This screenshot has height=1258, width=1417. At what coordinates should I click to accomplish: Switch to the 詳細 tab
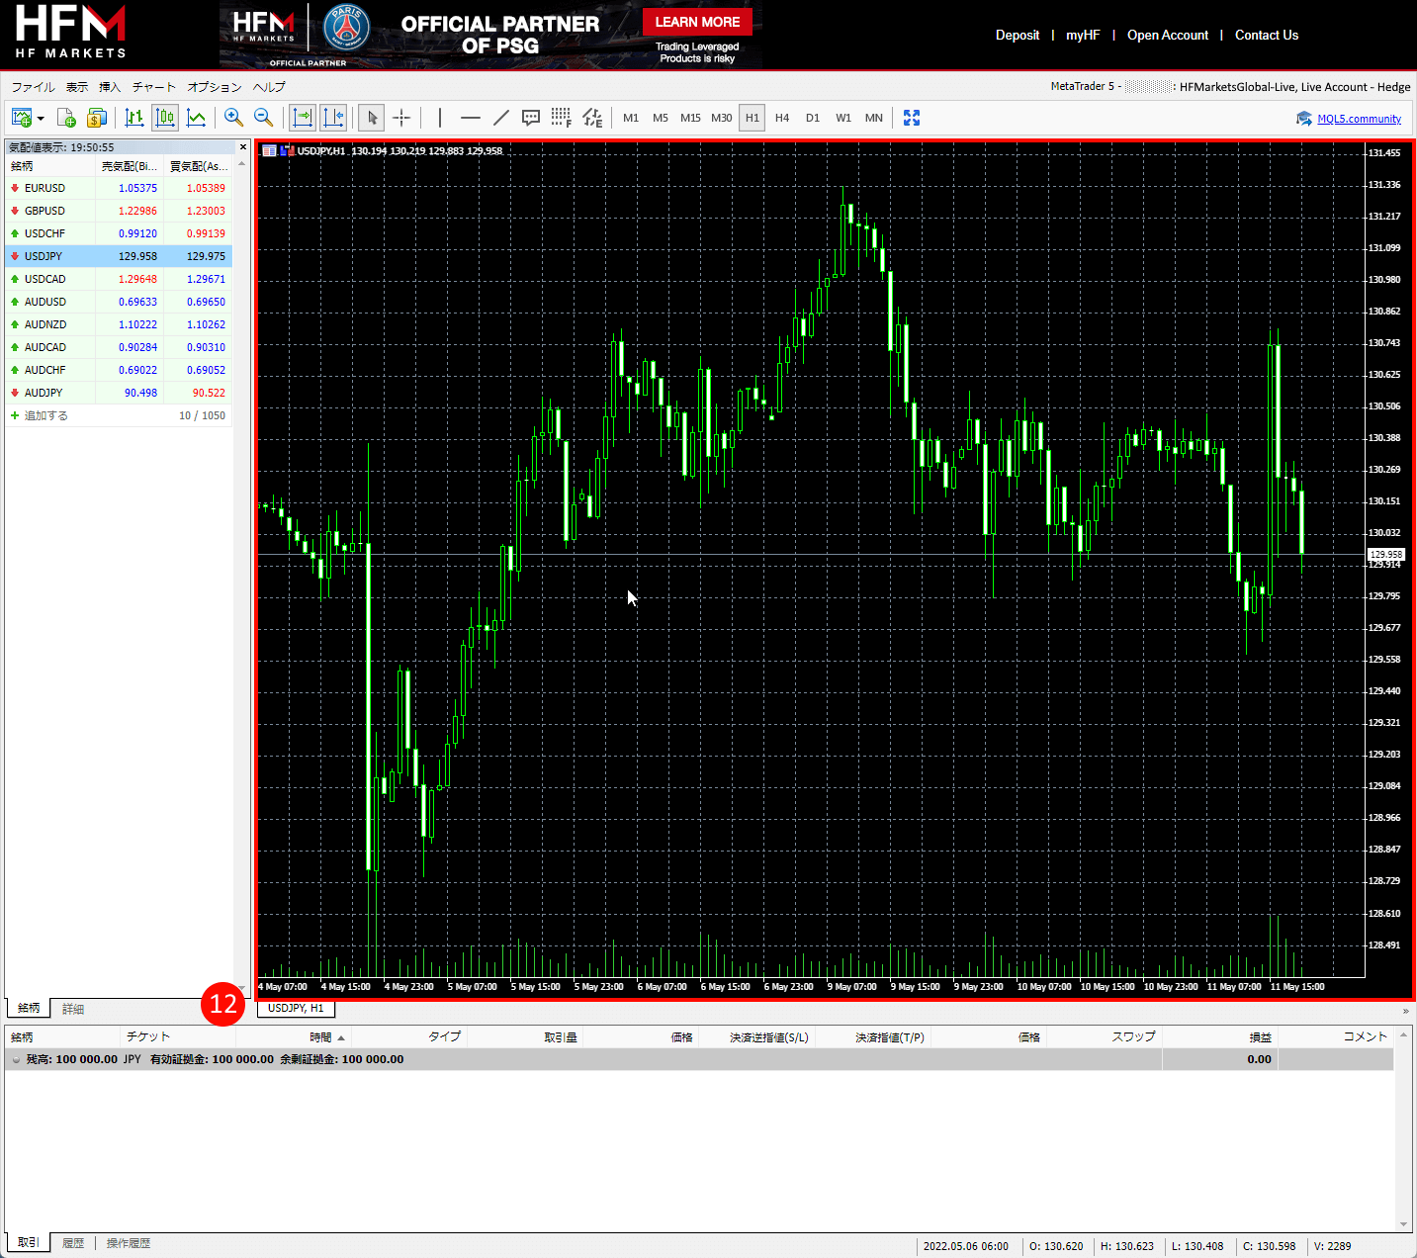pos(73,1008)
